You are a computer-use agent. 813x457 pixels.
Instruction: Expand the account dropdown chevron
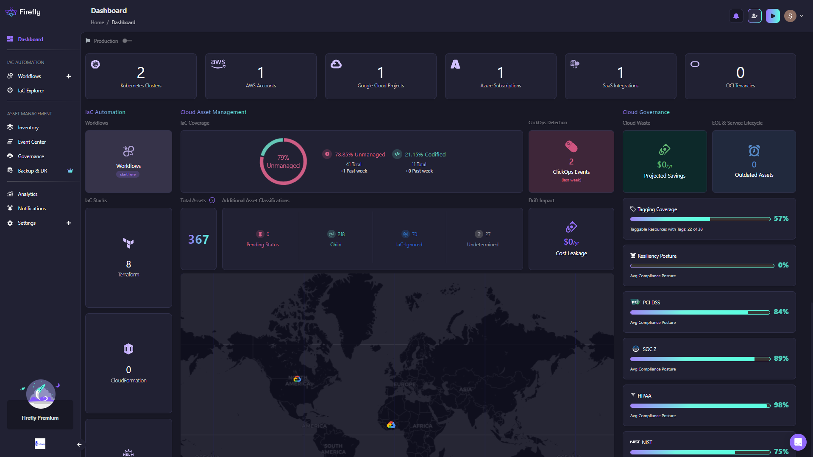tap(802, 16)
